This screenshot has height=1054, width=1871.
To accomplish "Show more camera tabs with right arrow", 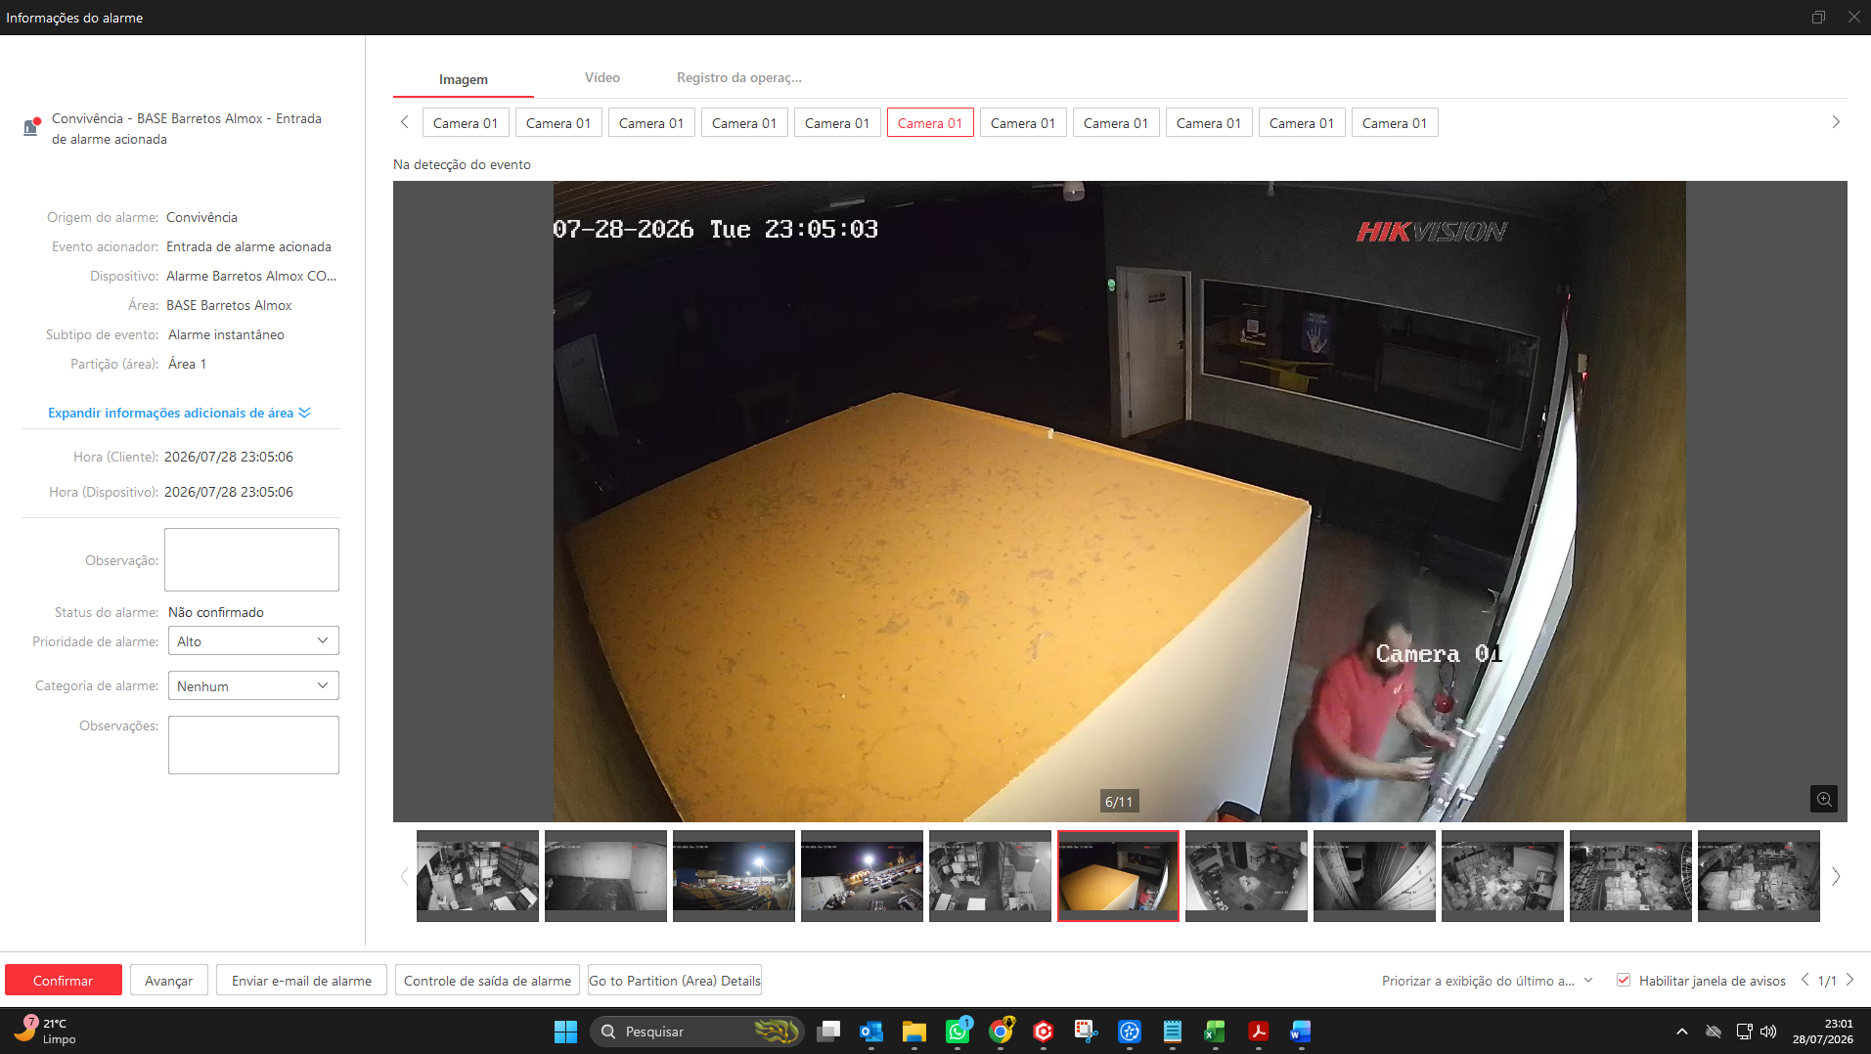I will tap(1836, 122).
